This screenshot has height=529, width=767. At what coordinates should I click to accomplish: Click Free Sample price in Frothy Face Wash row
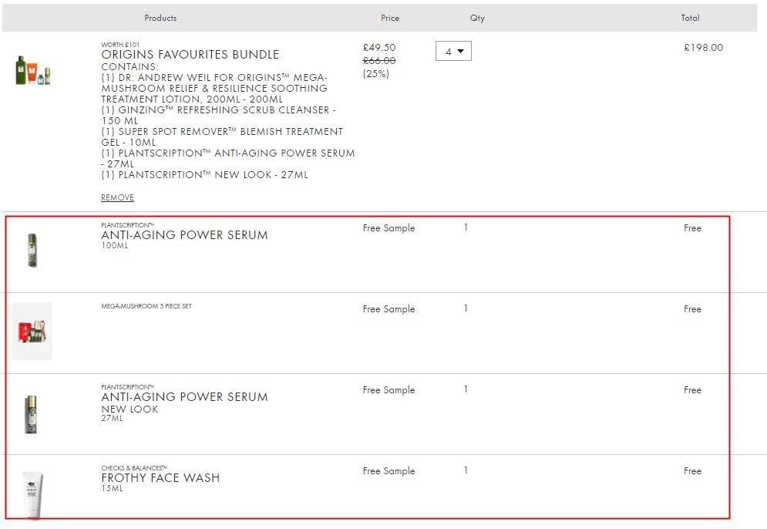(389, 470)
